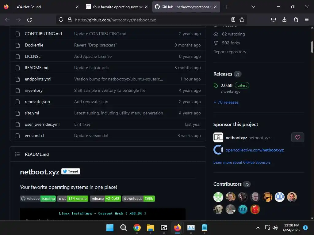Open version.txt file
Screen dimensions: 314x235
coord(34,136)
